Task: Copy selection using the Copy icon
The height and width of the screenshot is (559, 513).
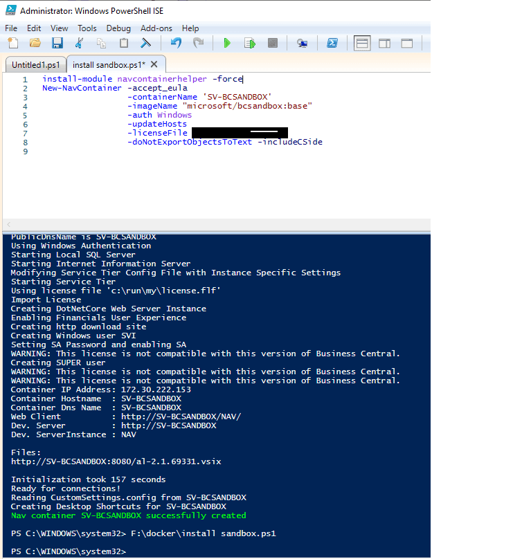Action: tap(101, 43)
